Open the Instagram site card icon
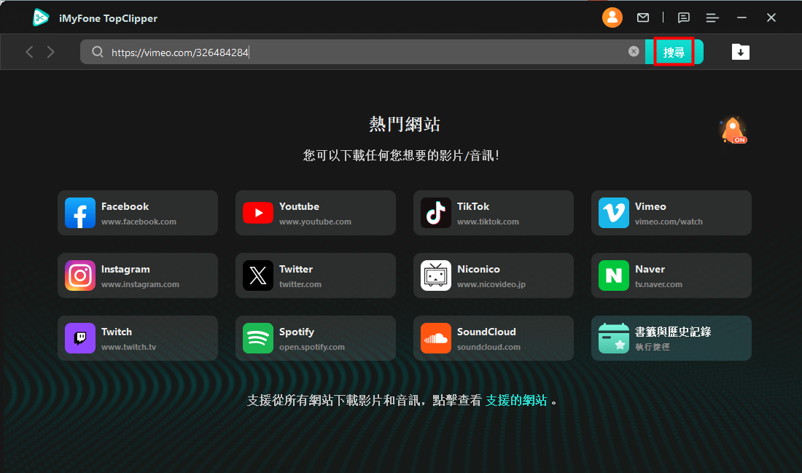This screenshot has width=802, height=473. [x=79, y=275]
